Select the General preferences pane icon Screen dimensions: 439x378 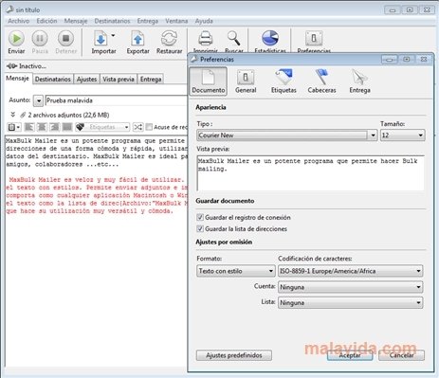[x=246, y=81]
